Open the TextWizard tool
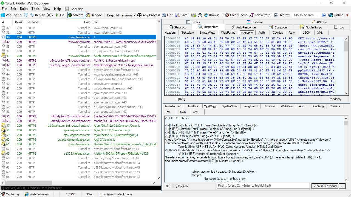 tap(260, 15)
